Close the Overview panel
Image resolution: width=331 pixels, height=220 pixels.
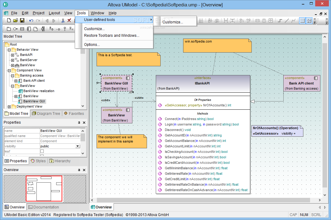point(84,170)
